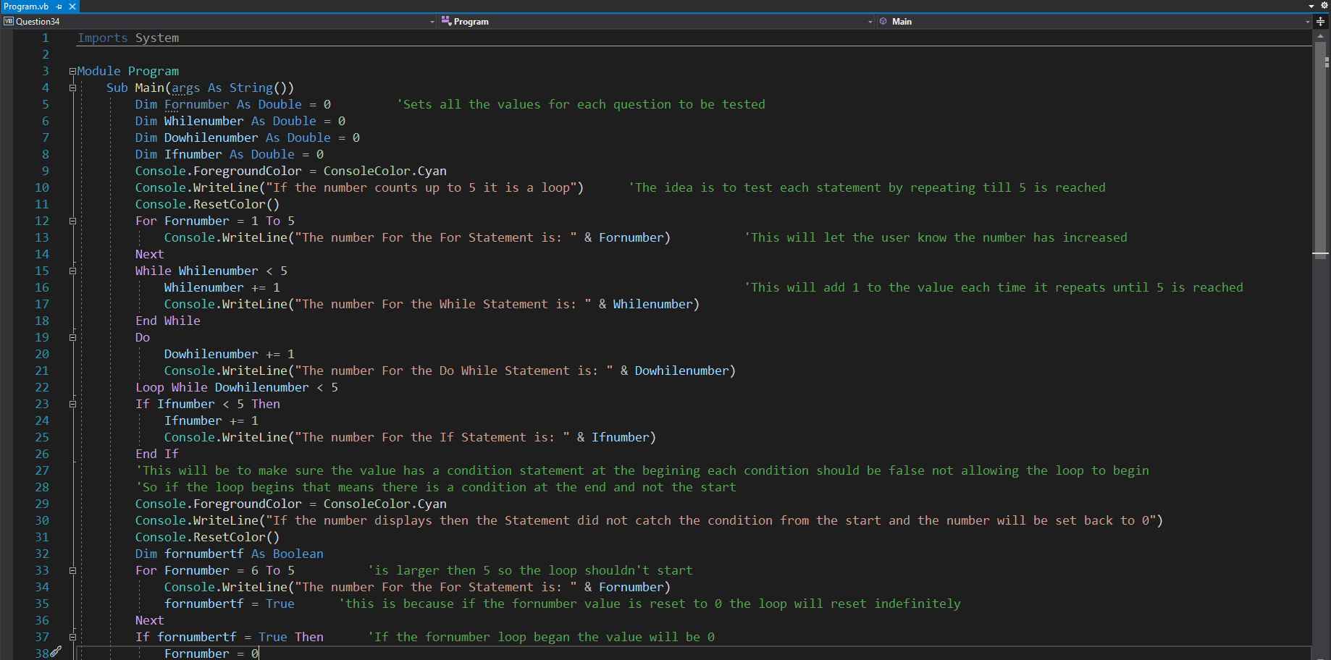Click the comment 'Sets all the values'
The width and height of the screenshot is (1331, 660).
point(581,104)
